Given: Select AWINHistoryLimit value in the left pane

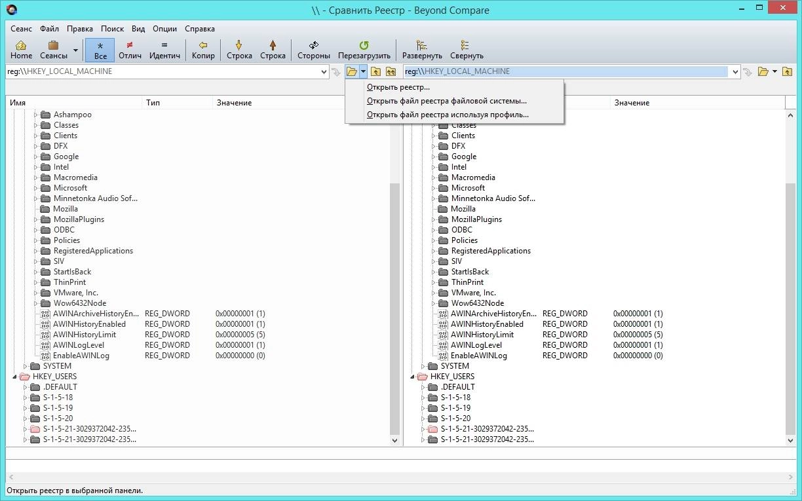Looking at the screenshot, I should pyautogui.click(x=85, y=335).
